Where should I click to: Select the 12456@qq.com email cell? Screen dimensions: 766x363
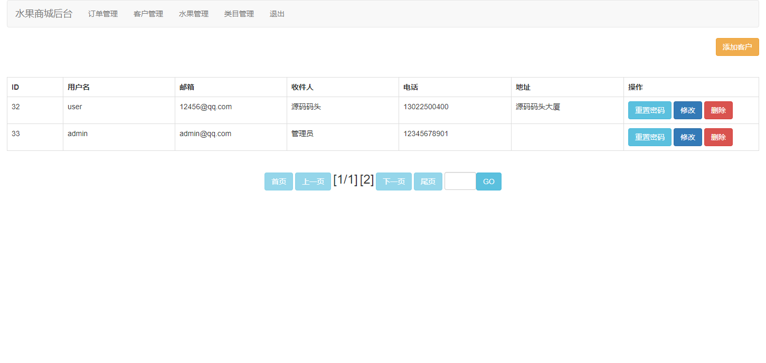pyautogui.click(x=206, y=107)
